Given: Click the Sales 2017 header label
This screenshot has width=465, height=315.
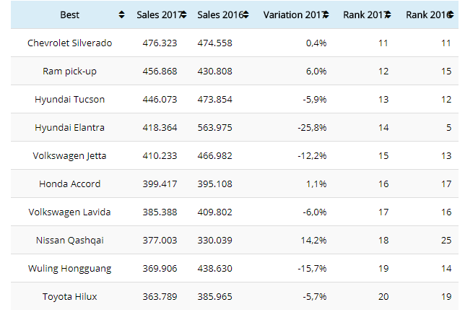Looking at the screenshot, I should click(159, 15).
